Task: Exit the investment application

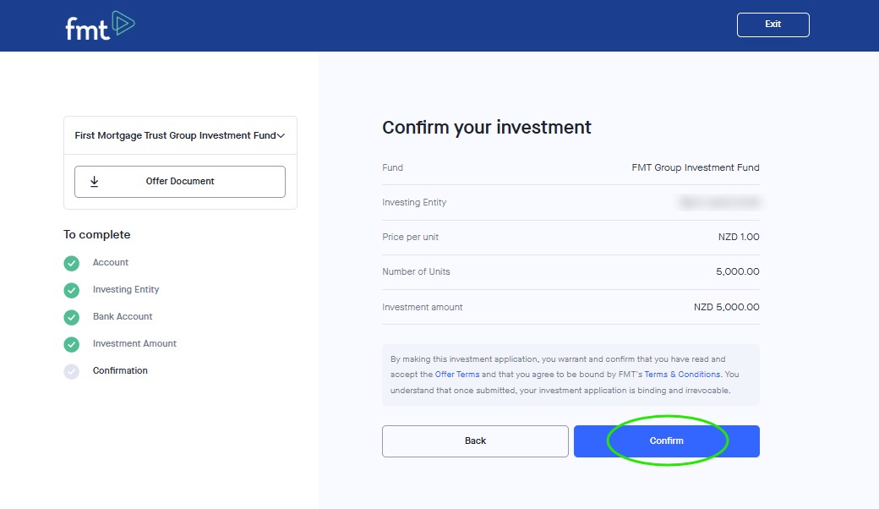Action: 773,25
